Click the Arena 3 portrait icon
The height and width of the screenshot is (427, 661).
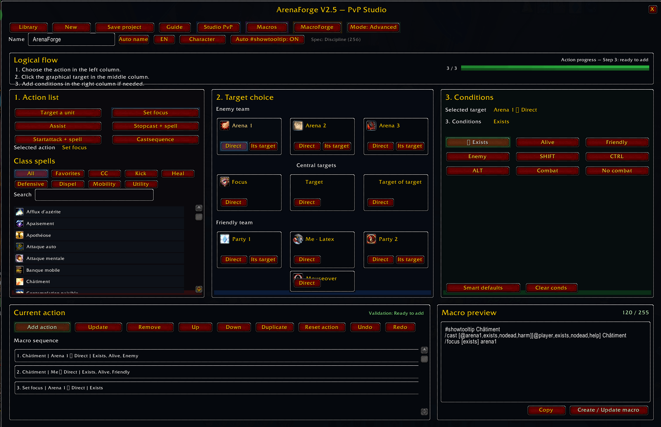click(x=371, y=126)
